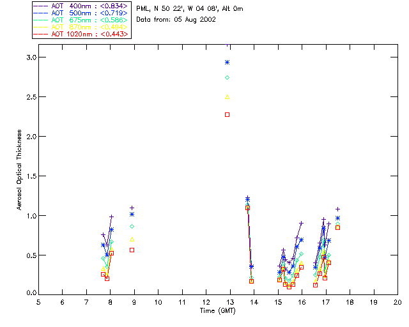The height and width of the screenshot is (327, 409).
Task: Click the 19 x-axis tick label
Action: point(374,302)
